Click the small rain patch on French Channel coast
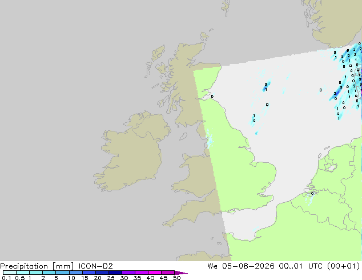Viewport: 362px width, 280px height. click(x=255, y=229)
